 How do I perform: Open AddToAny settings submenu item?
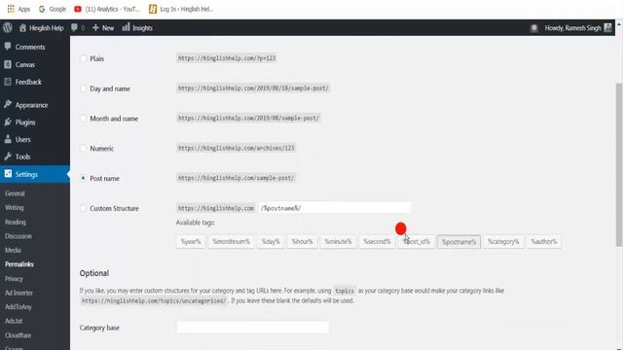(x=18, y=307)
